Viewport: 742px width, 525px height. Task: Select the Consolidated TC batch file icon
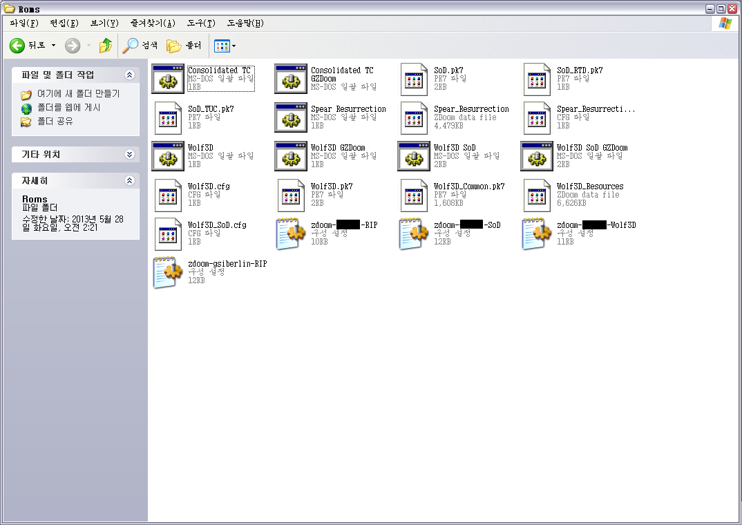point(167,79)
